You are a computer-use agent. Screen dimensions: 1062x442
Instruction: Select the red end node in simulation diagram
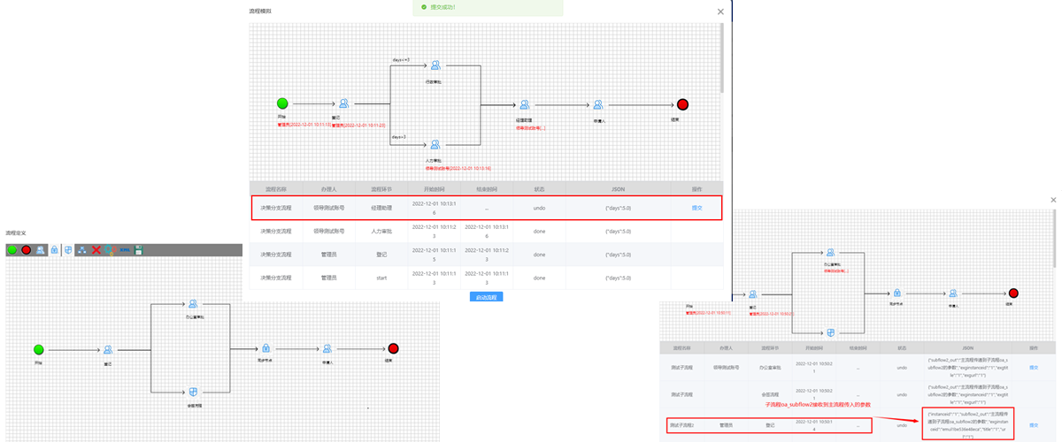point(682,104)
